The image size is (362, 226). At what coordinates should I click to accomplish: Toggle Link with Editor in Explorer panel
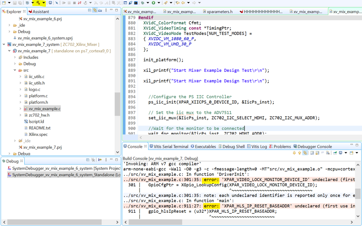[x=95, y=10]
